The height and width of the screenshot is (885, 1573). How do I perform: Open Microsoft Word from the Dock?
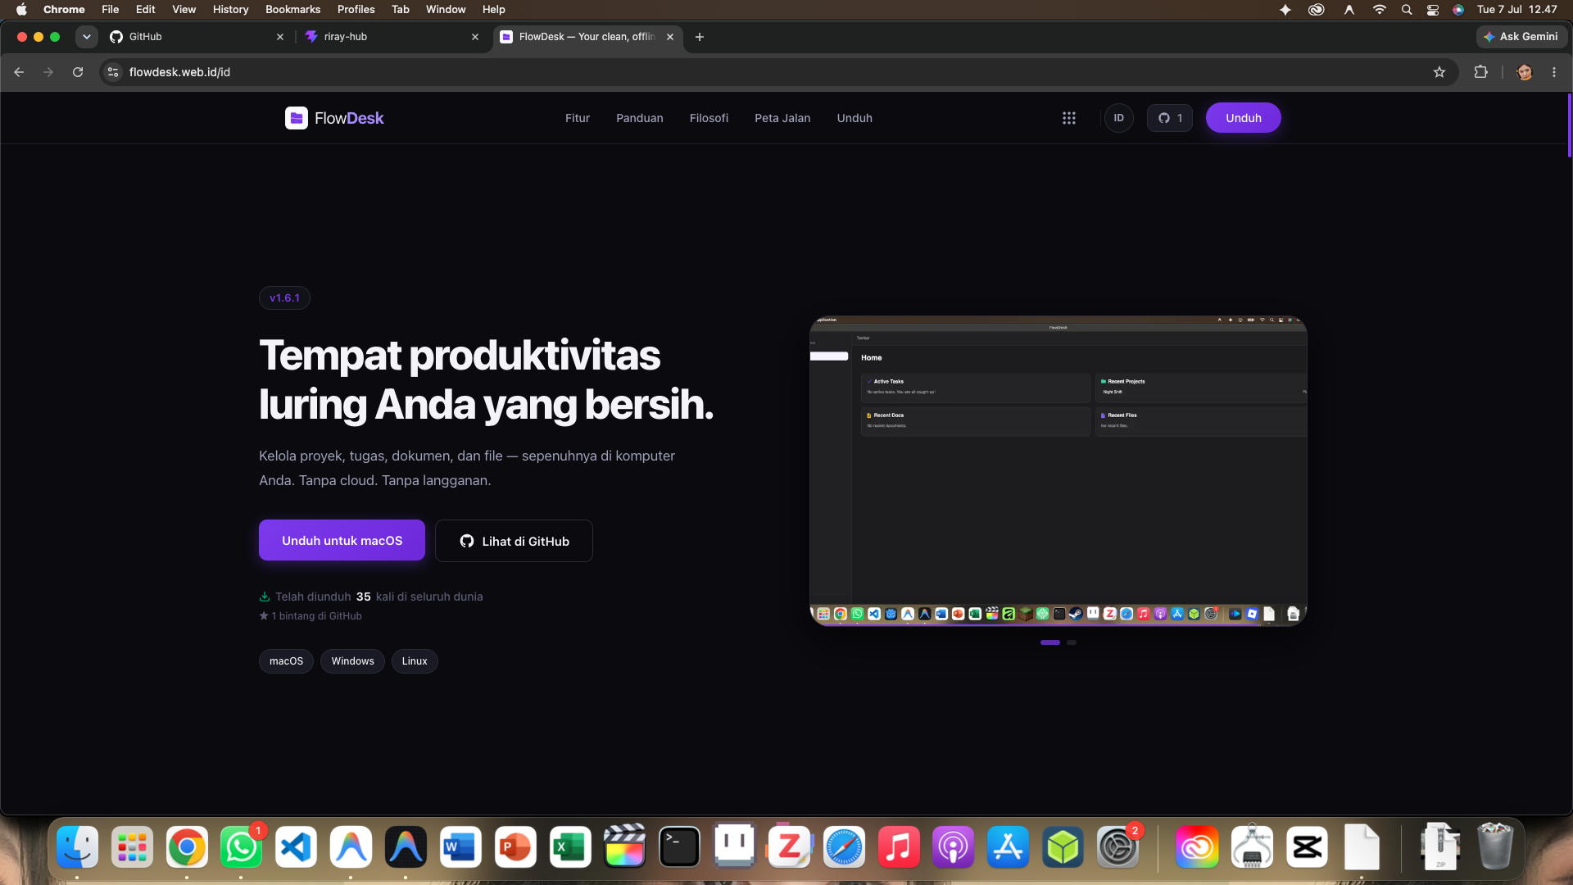pyautogui.click(x=460, y=847)
